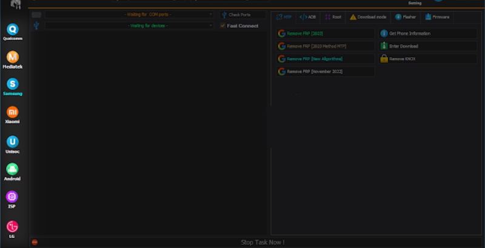Click Get Phone Information button
The image size is (485, 248).
[x=428, y=33]
